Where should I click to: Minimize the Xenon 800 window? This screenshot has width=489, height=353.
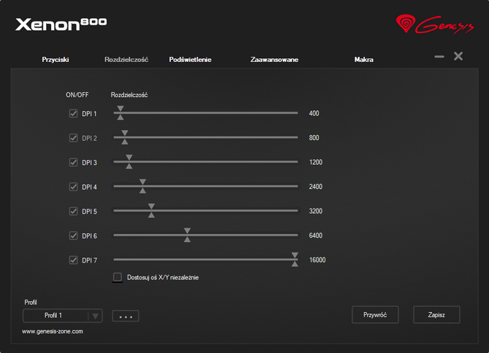(x=439, y=56)
